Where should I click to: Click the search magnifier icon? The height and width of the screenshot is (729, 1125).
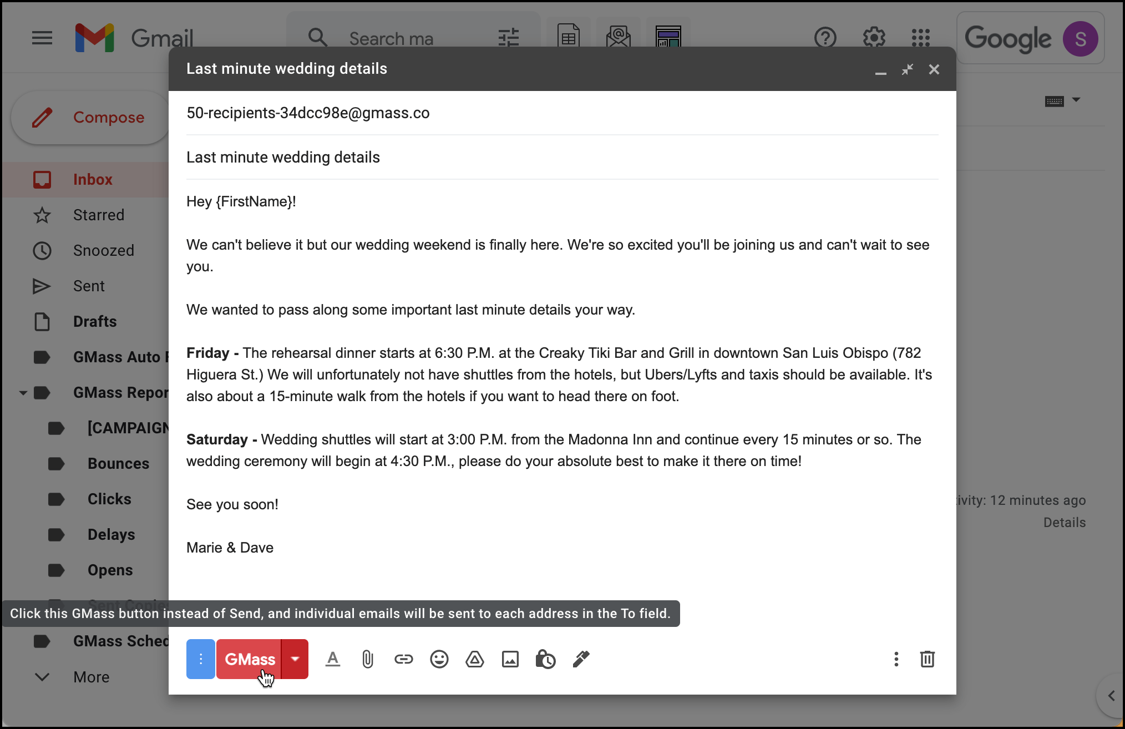click(318, 38)
